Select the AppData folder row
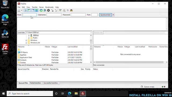 pyautogui.click(x=54, y=55)
